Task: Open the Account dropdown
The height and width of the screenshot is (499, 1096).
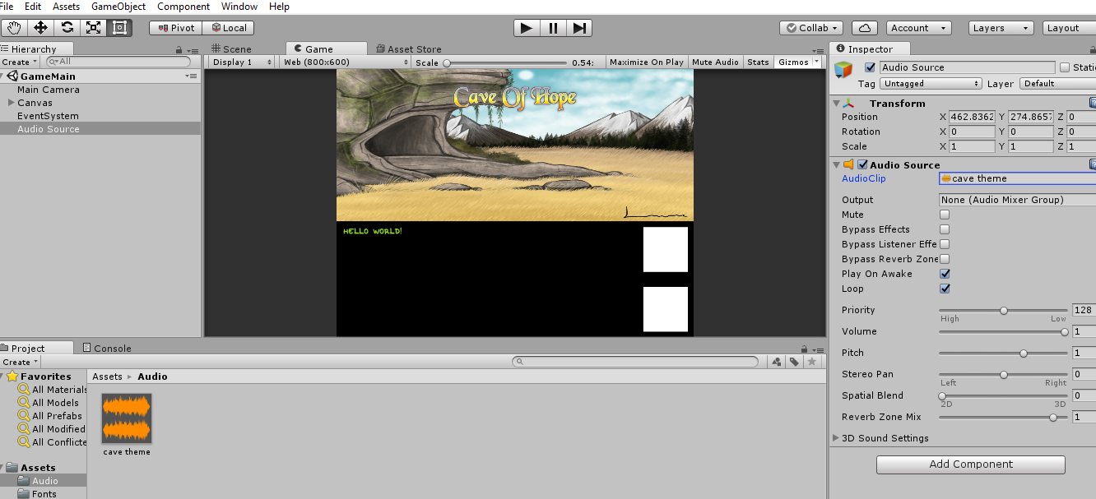Action: click(919, 28)
